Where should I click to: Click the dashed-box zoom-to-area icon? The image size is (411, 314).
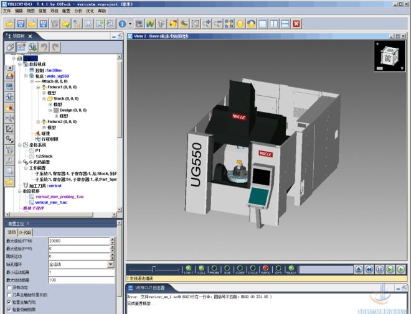(195, 24)
